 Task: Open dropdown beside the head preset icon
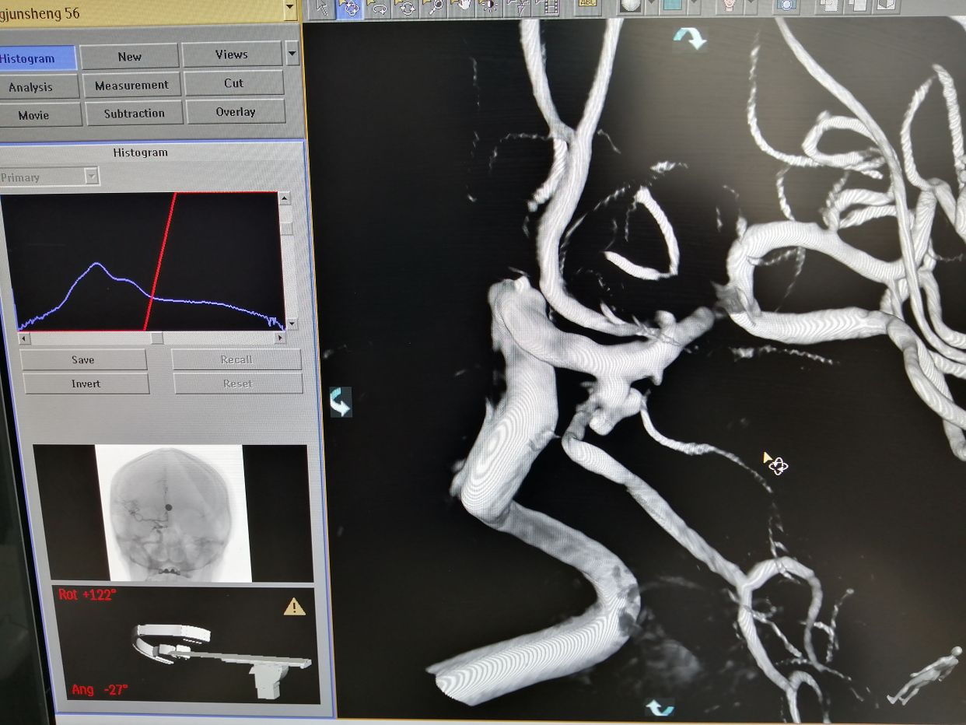[750, 6]
